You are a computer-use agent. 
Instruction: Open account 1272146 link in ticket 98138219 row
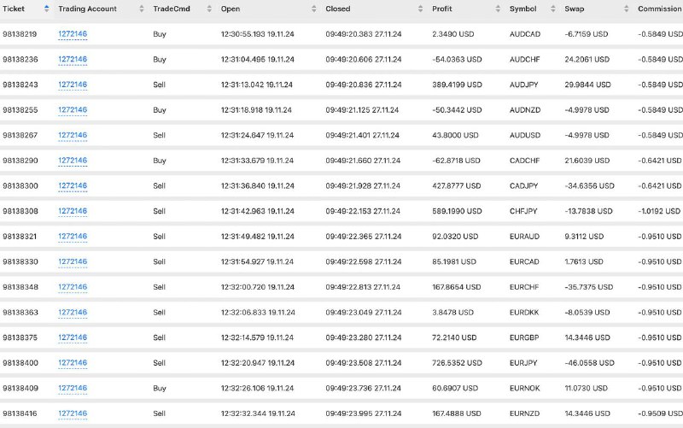[x=73, y=34]
